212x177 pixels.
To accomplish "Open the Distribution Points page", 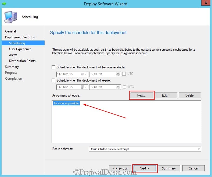I will pos(22,61).
